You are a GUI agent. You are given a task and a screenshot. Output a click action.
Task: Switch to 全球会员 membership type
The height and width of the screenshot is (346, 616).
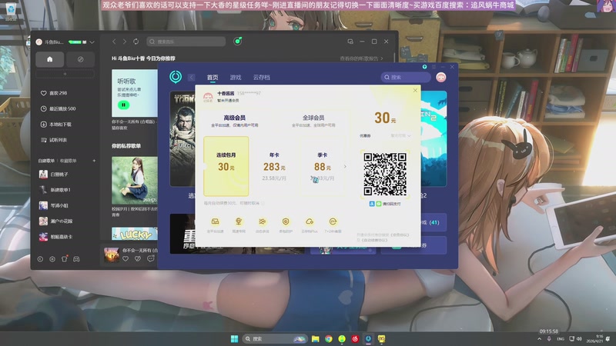click(313, 121)
